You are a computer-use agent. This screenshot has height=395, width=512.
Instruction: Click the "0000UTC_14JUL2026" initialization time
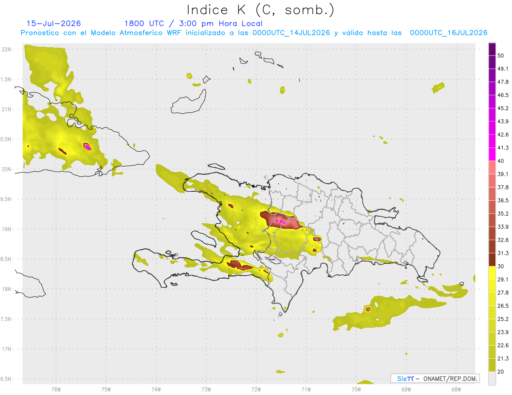[291, 33]
